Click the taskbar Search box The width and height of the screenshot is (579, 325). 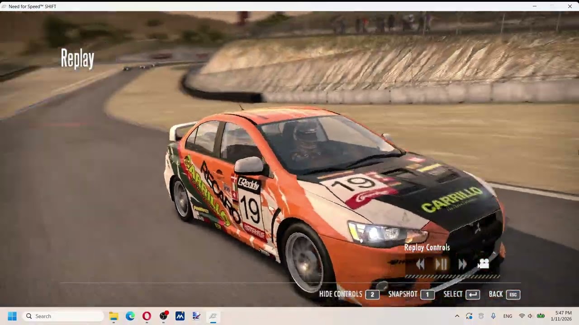click(62, 316)
